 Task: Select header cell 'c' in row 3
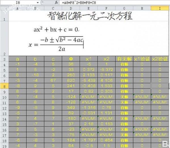point(53,59)
